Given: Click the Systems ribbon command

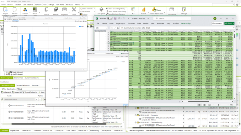Looking at the screenshot, I should 83,14.
